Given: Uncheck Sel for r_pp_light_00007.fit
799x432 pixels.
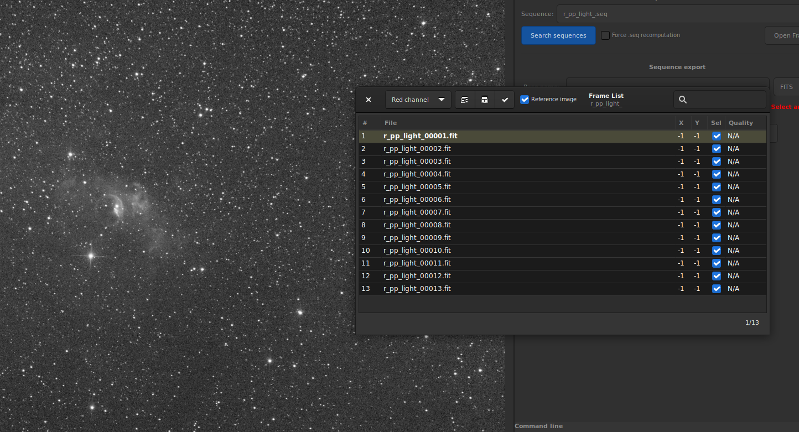Looking at the screenshot, I should [717, 212].
